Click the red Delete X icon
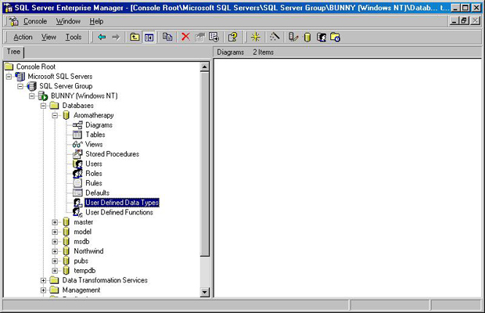This screenshot has height=313, width=485. point(185,37)
